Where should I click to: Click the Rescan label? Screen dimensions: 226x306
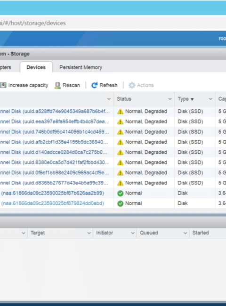tap(71, 85)
